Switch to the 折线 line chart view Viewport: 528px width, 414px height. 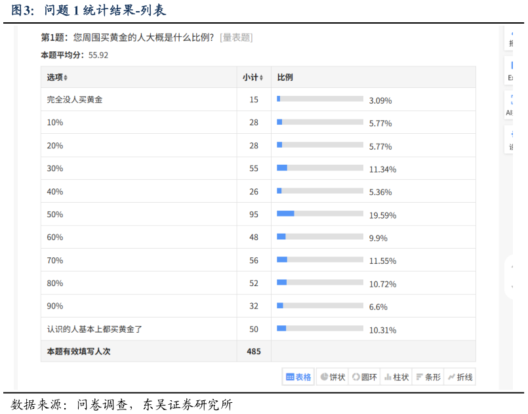[460, 377]
